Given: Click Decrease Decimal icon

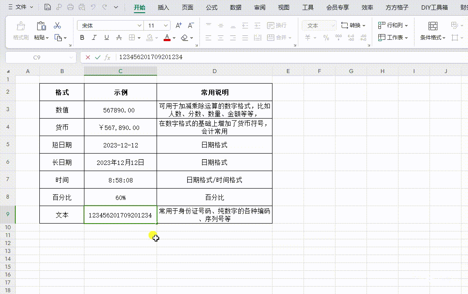Looking at the screenshot, I should point(363,38).
